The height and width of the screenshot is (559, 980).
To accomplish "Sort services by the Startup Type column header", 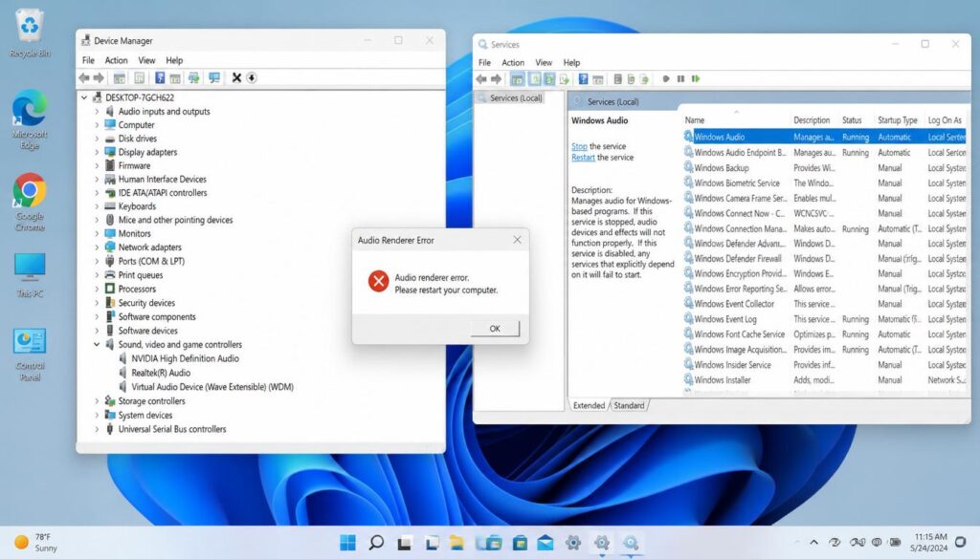I will click(898, 119).
